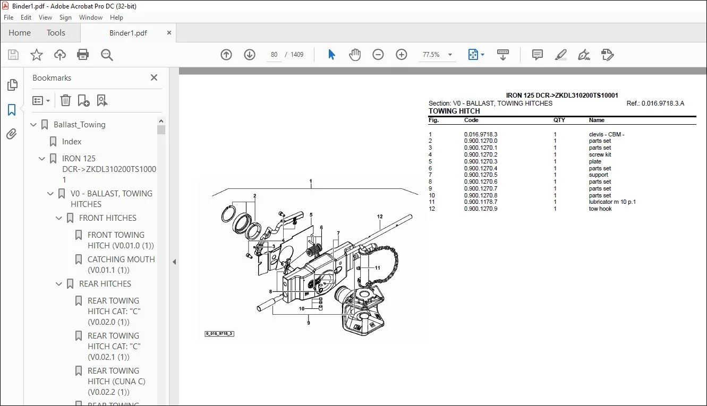Click code 0.016.9718.3 in parts table

point(481,134)
